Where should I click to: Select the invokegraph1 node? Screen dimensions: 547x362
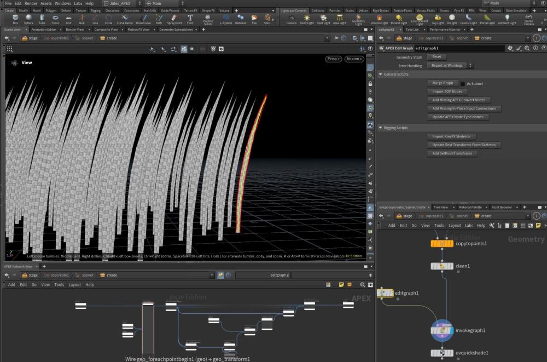pos(442,330)
